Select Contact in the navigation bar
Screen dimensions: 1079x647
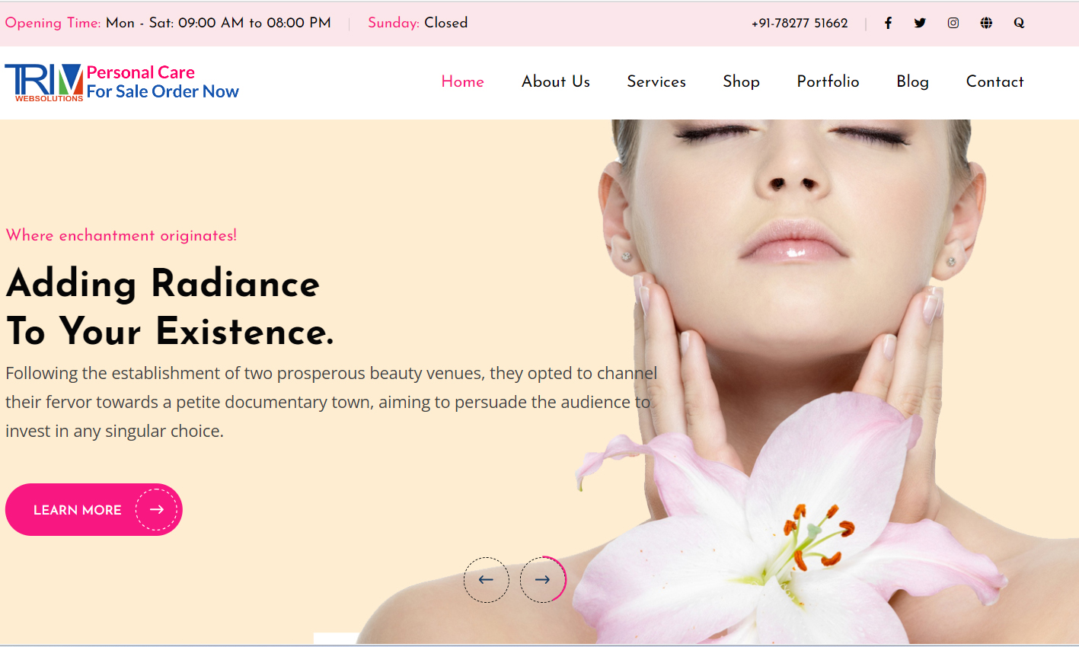click(994, 81)
